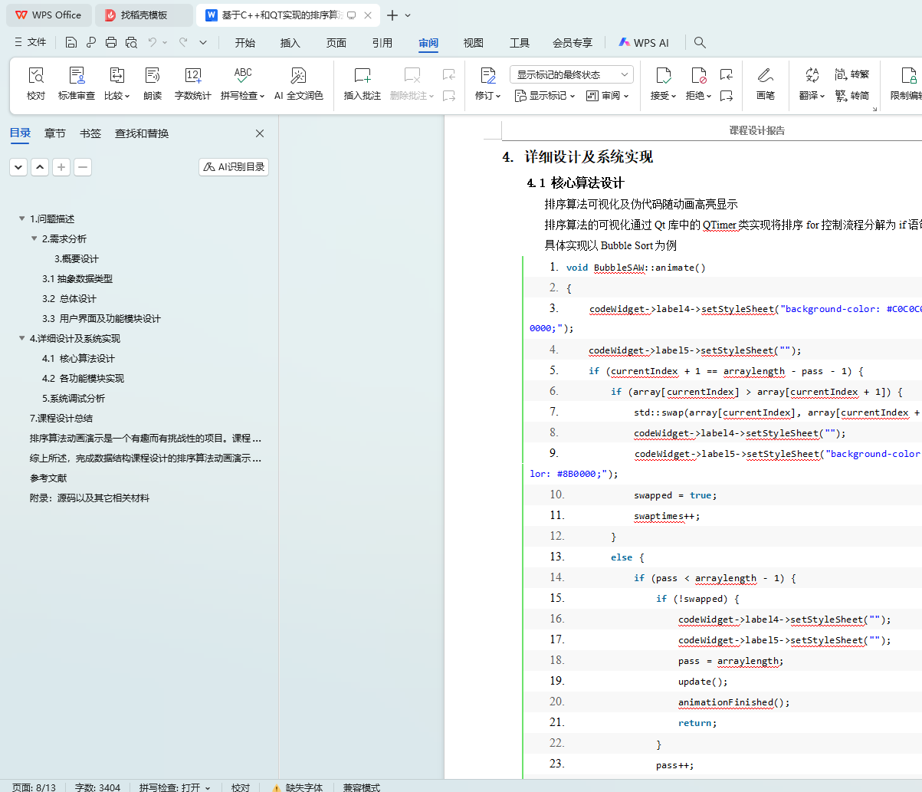Click the undo arrow icon
This screenshot has height=792, width=922.
(x=153, y=42)
